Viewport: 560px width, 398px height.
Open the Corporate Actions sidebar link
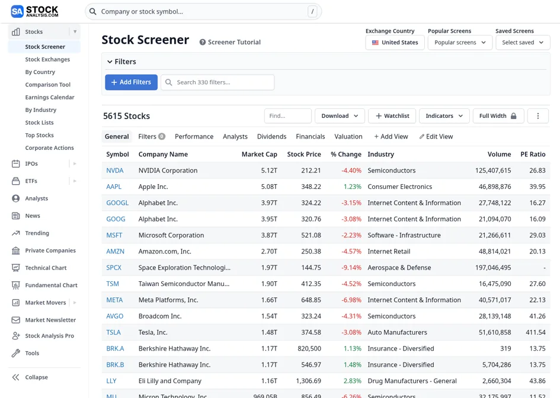[49, 148]
